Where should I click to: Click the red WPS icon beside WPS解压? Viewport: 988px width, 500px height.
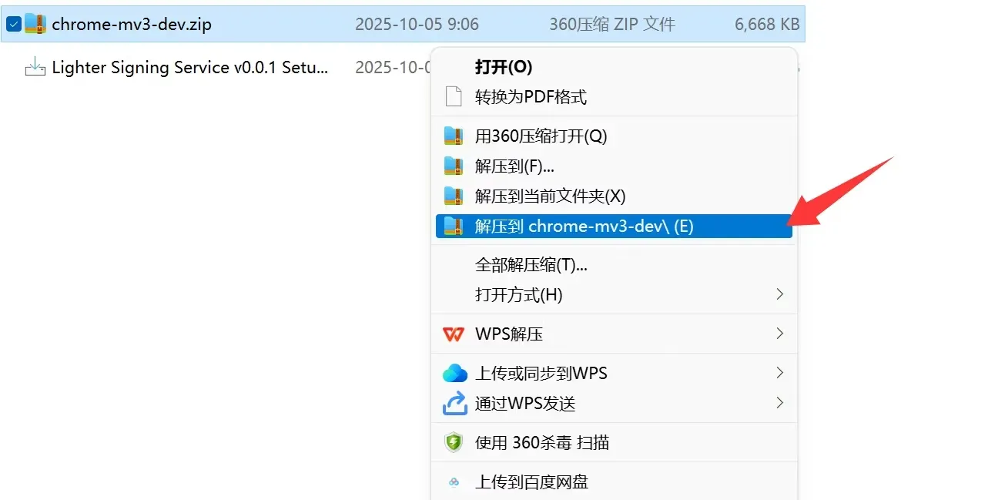point(454,334)
